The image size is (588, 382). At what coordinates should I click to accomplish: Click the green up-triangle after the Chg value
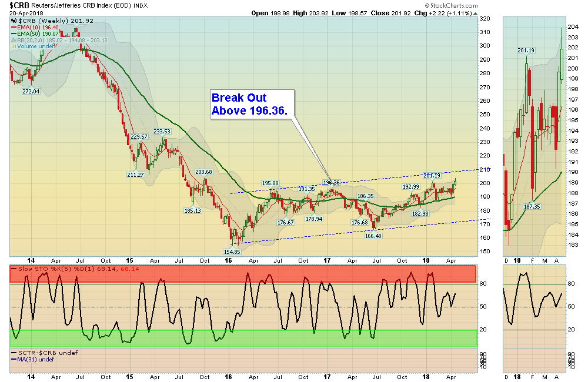[x=476, y=14]
